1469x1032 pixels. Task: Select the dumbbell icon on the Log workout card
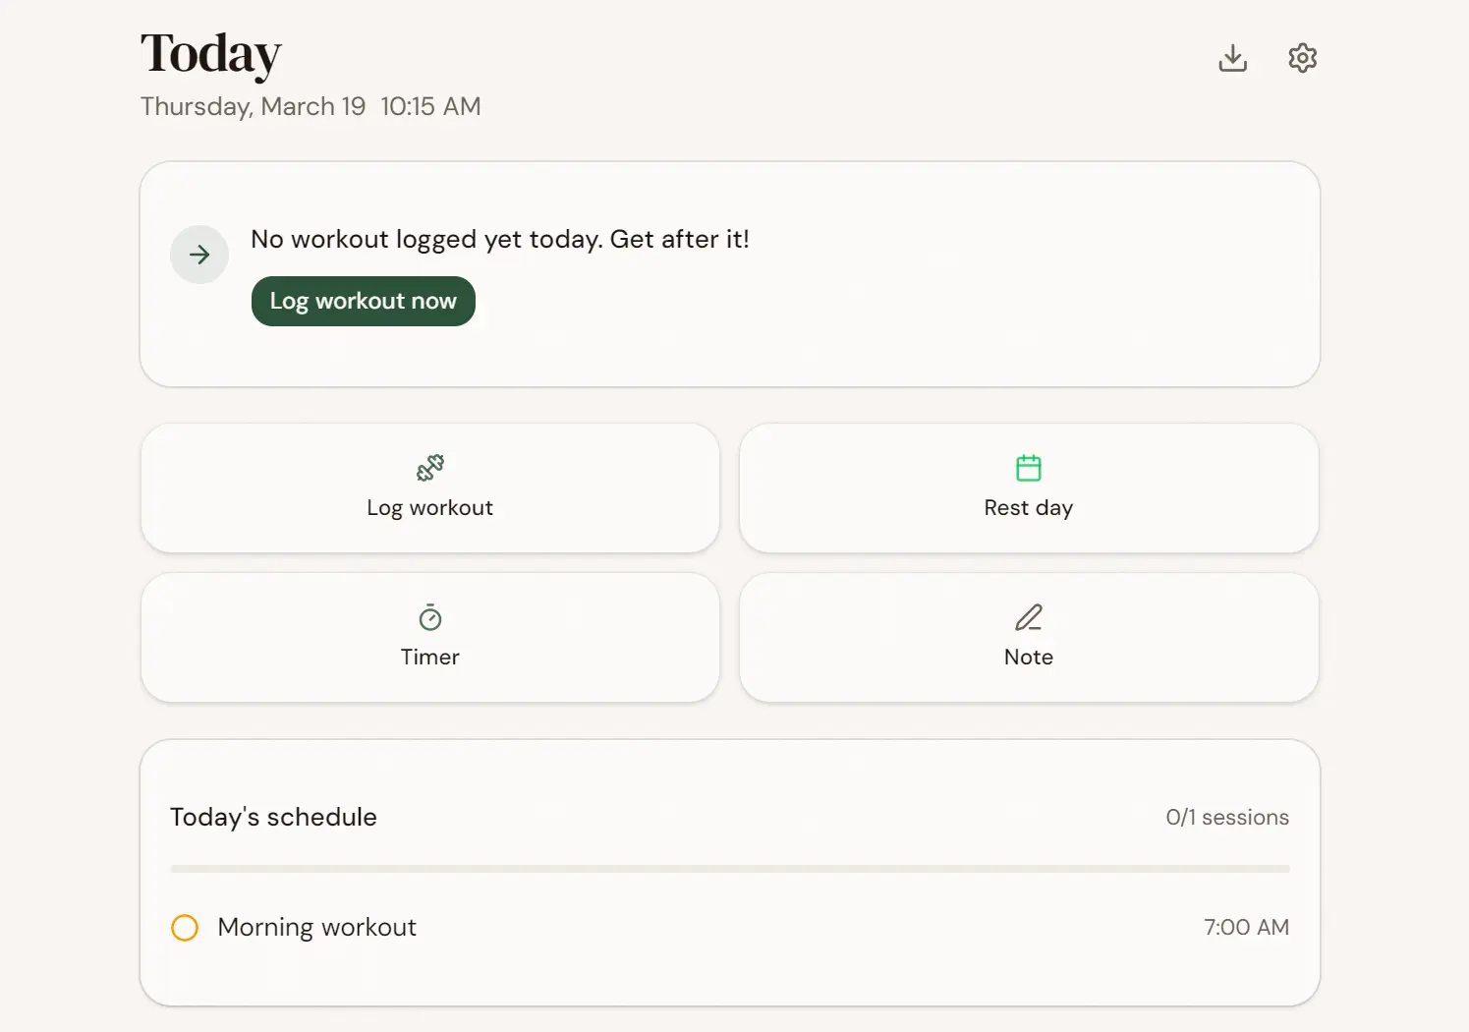[429, 468]
